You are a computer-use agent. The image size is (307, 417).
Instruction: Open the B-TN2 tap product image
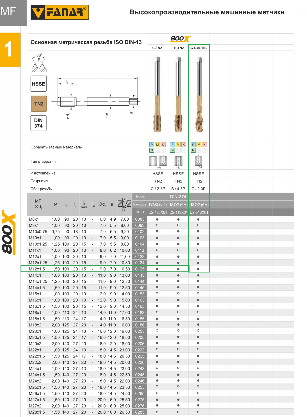point(178,94)
